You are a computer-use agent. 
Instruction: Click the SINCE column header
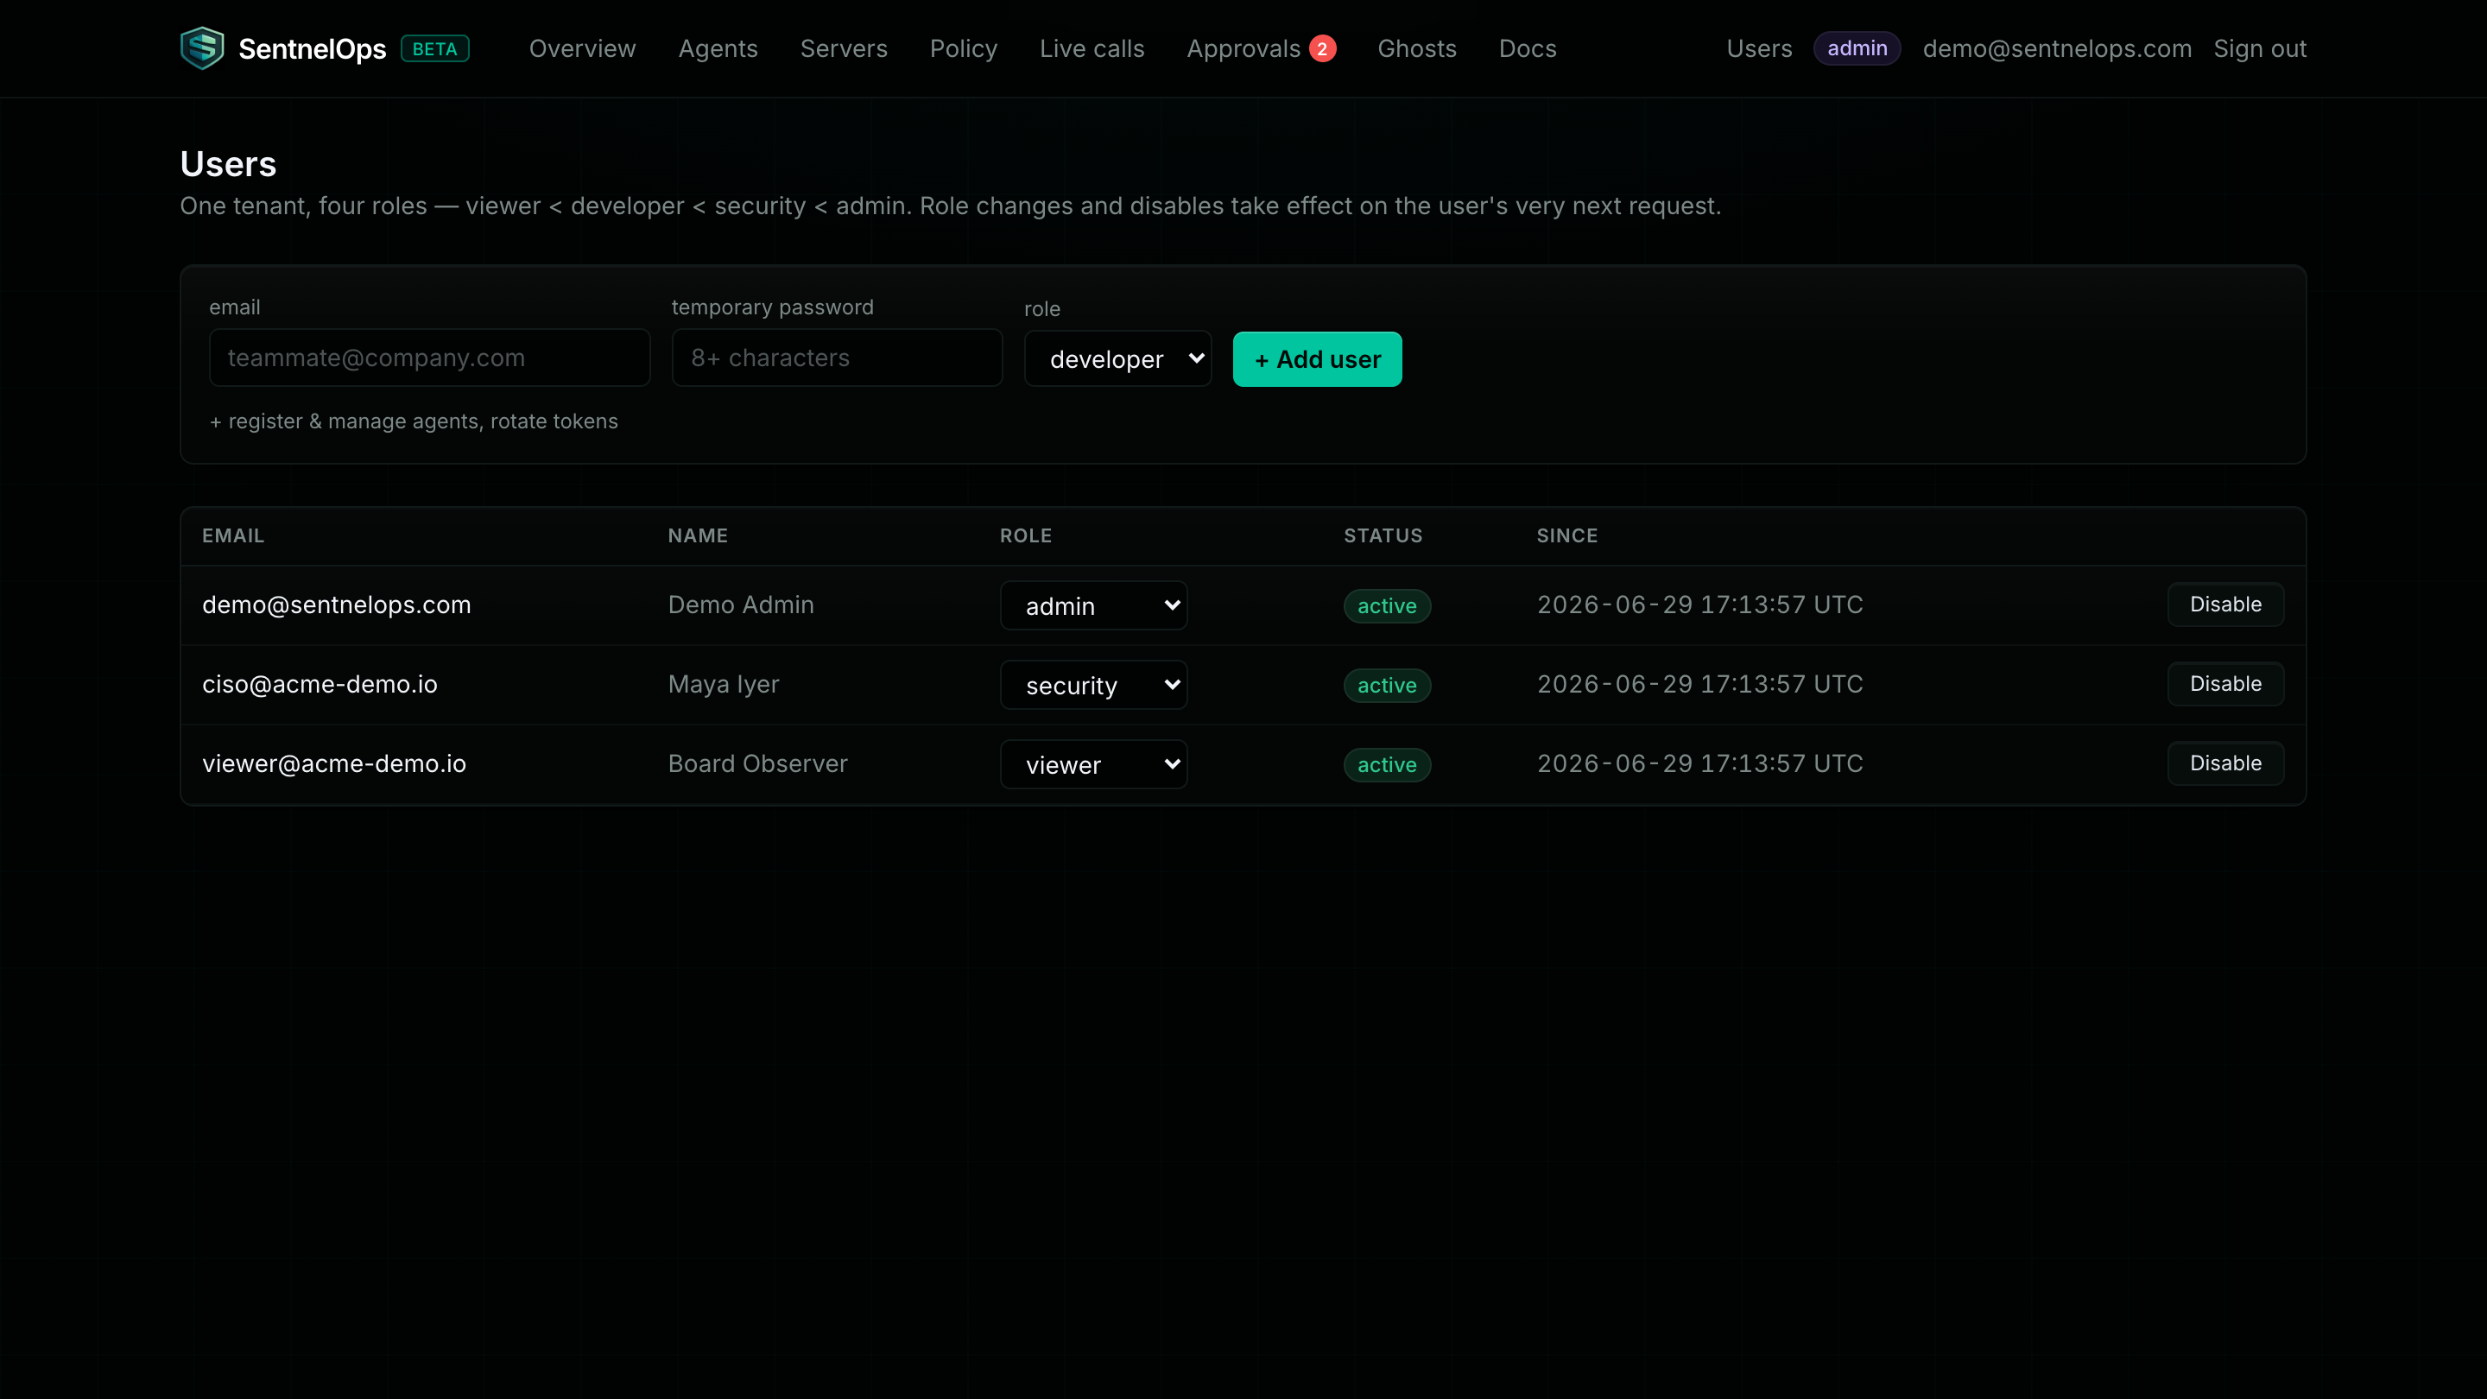1567,535
